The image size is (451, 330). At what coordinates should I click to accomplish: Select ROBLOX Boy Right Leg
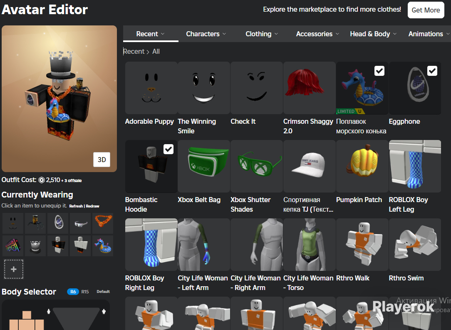tap(151, 245)
